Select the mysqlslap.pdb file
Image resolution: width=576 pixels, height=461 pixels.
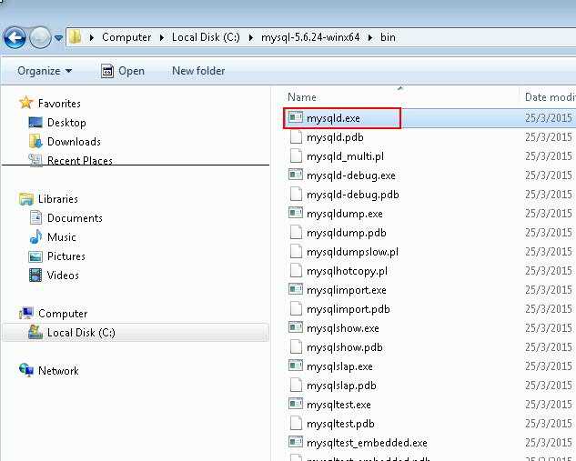point(341,386)
